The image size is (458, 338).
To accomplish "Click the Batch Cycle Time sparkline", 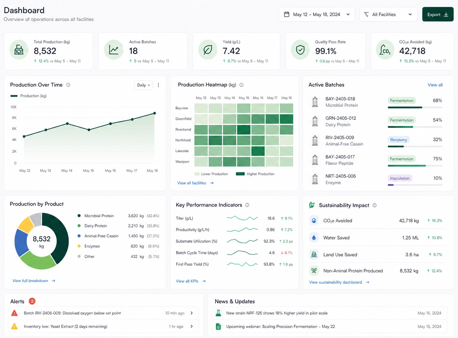I will pos(242,253).
